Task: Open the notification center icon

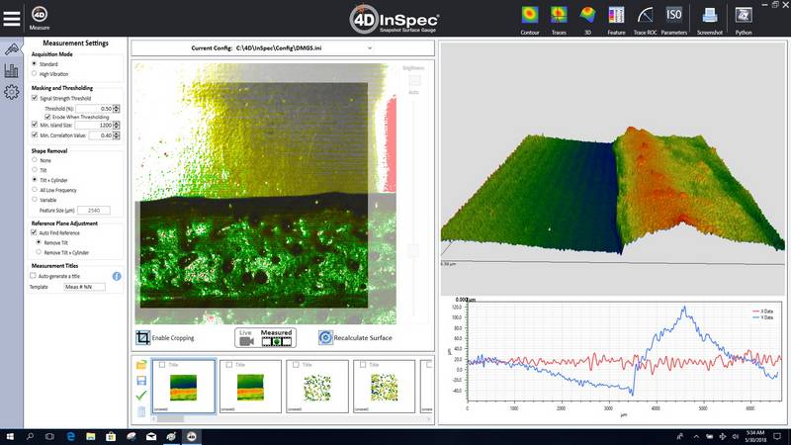Action: (777, 436)
